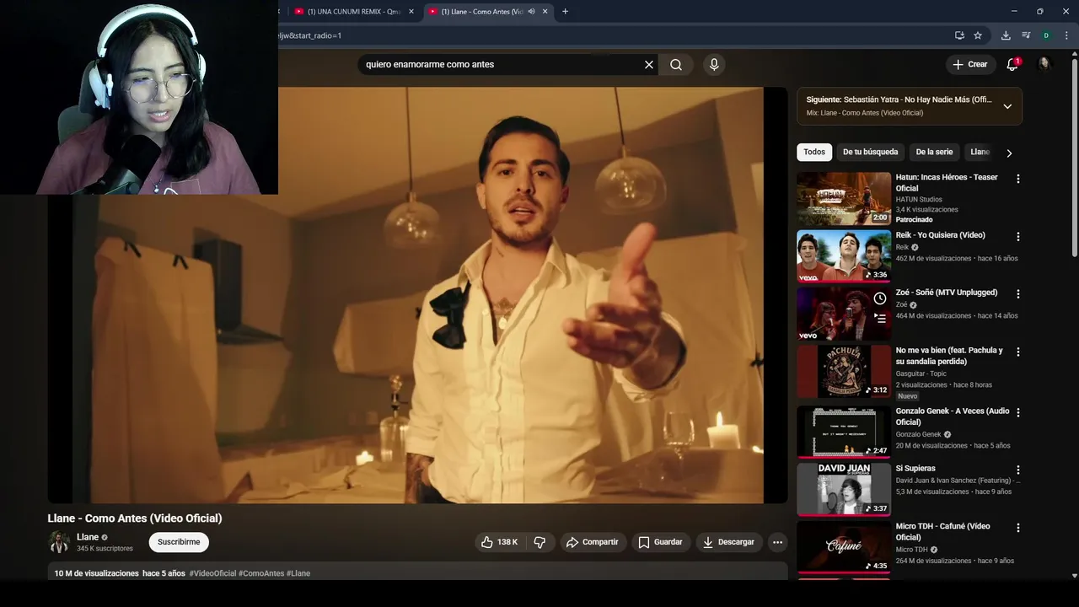Start voice search with microphone icon
Viewport: 1079px width, 607px height.
[714, 64]
